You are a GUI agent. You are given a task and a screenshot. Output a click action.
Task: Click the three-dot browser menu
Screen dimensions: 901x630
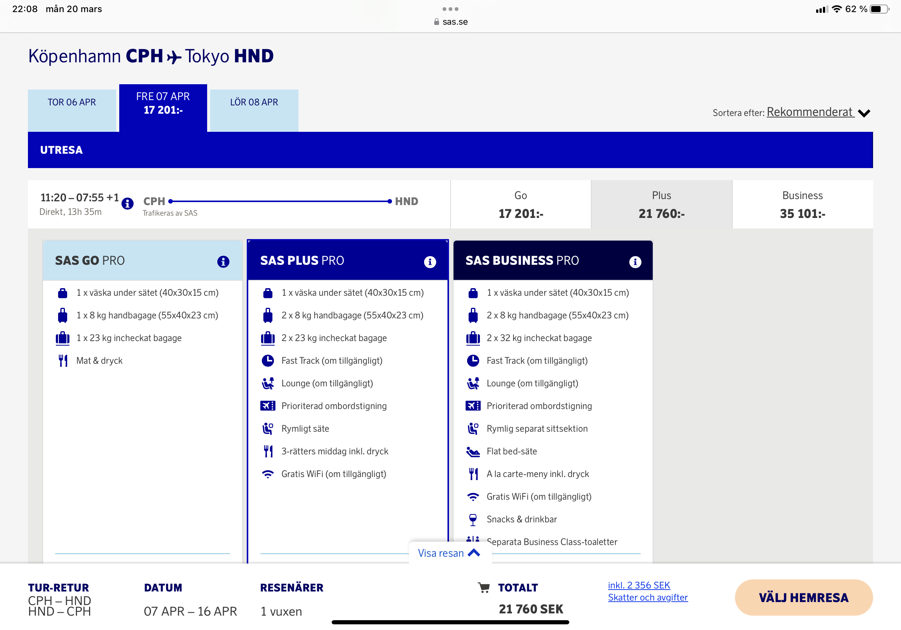pos(450,9)
